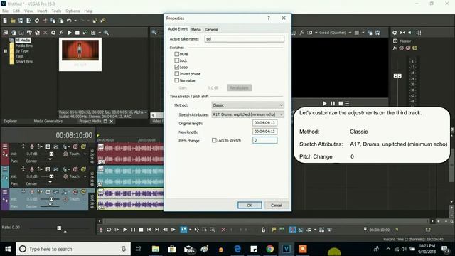Open a project with the folder icon

click(x=13, y=21)
